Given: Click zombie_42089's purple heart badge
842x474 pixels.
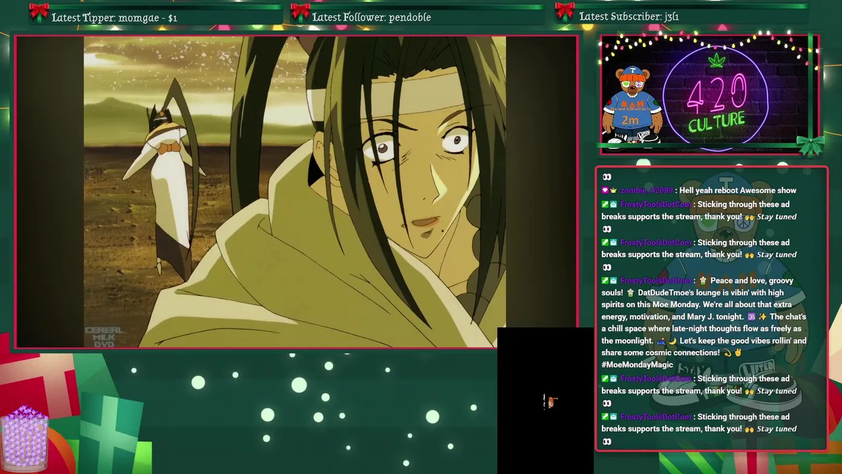Looking at the screenshot, I should coord(605,190).
